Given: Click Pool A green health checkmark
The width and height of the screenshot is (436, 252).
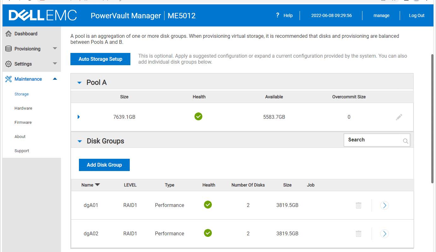Looking at the screenshot, I should (x=198, y=117).
